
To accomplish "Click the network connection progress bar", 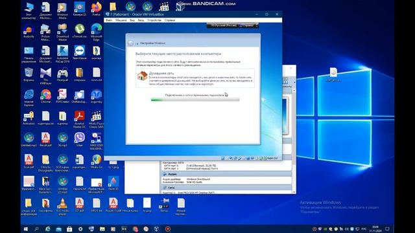I will coord(195,100).
